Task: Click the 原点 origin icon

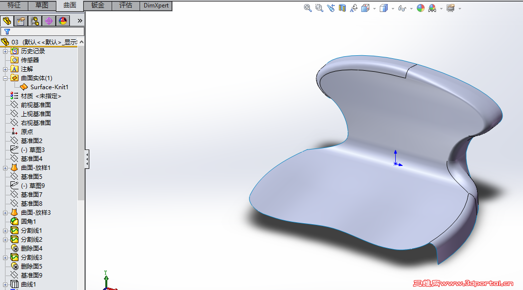Action: pos(14,132)
